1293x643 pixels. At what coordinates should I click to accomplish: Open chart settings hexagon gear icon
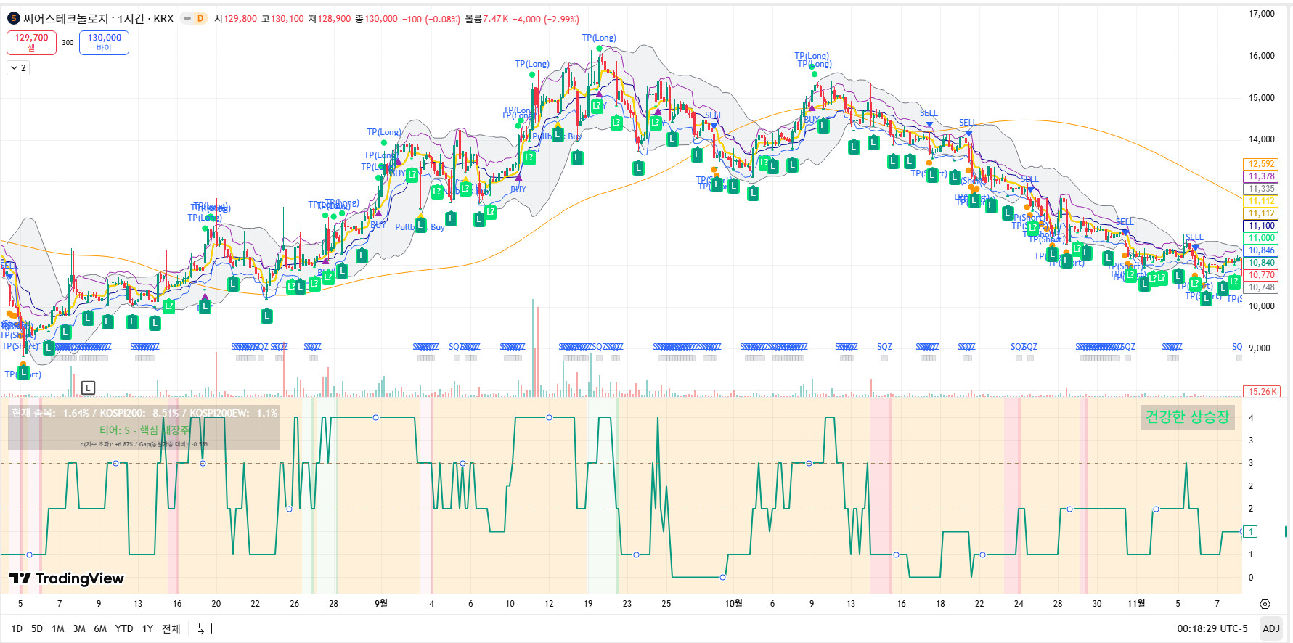(x=1265, y=604)
